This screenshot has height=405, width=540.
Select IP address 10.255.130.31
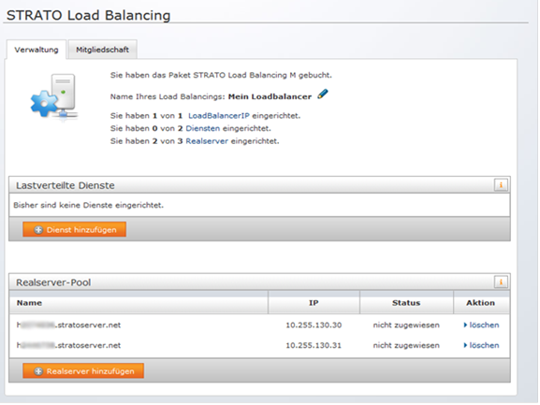tap(314, 345)
